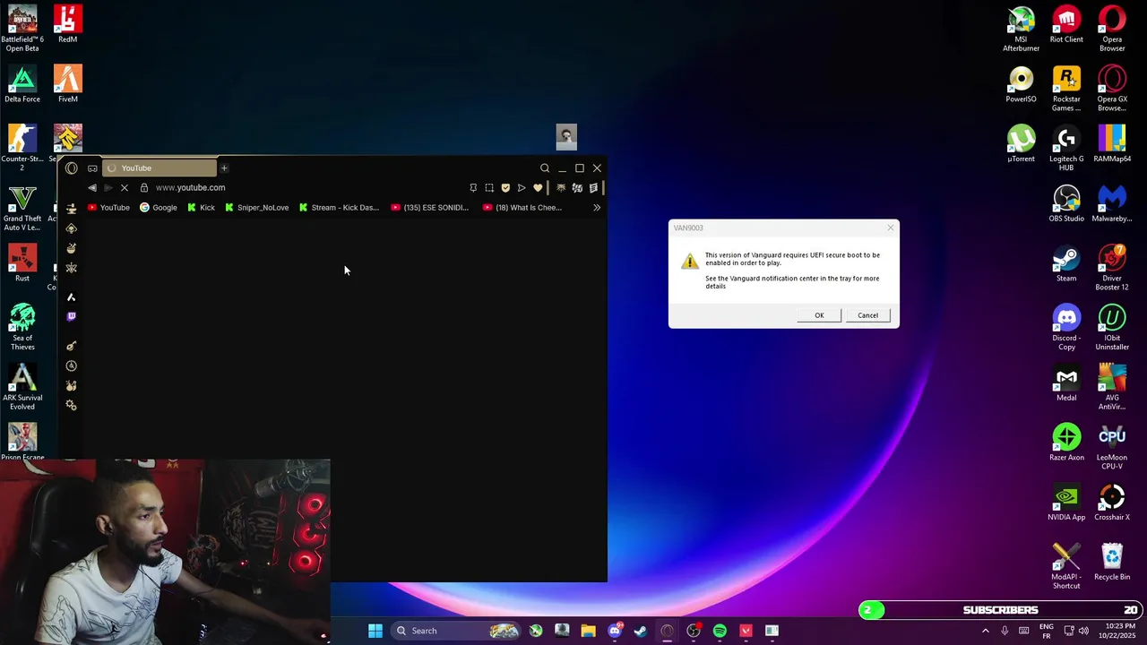Open File Explorer from the taskbar
1147x645 pixels.
[588, 631]
